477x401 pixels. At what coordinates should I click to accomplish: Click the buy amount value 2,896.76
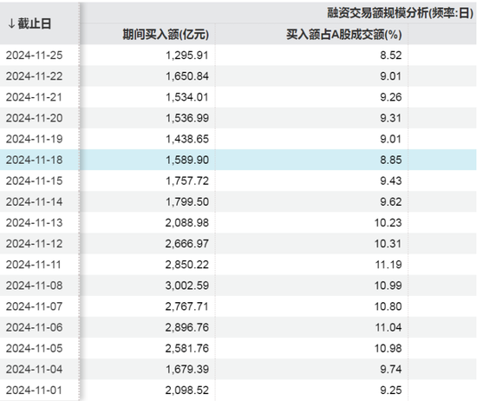click(x=187, y=327)
